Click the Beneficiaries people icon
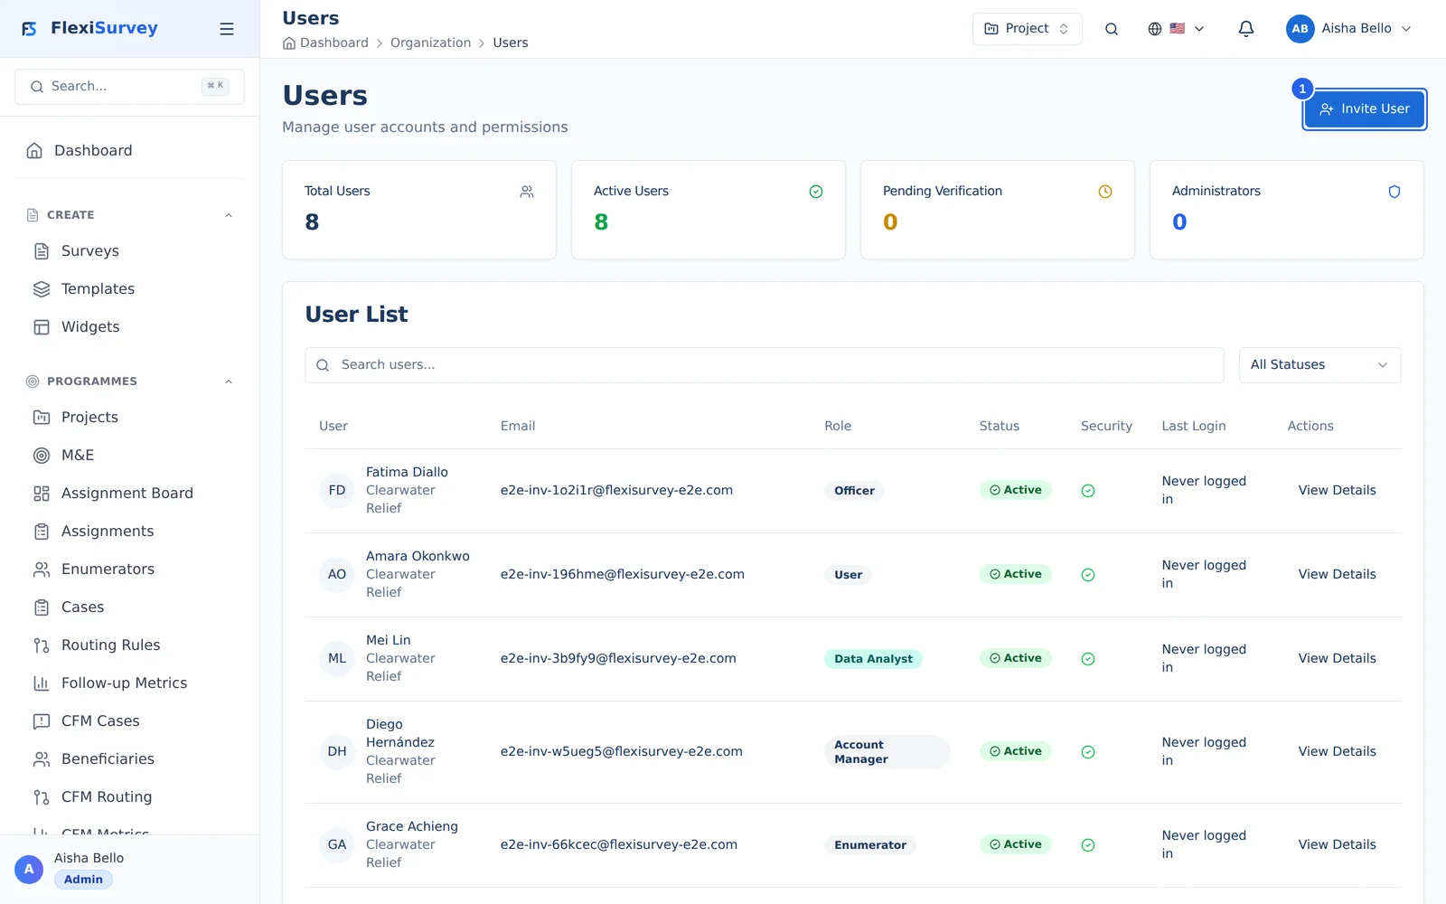 coord(42,759)
